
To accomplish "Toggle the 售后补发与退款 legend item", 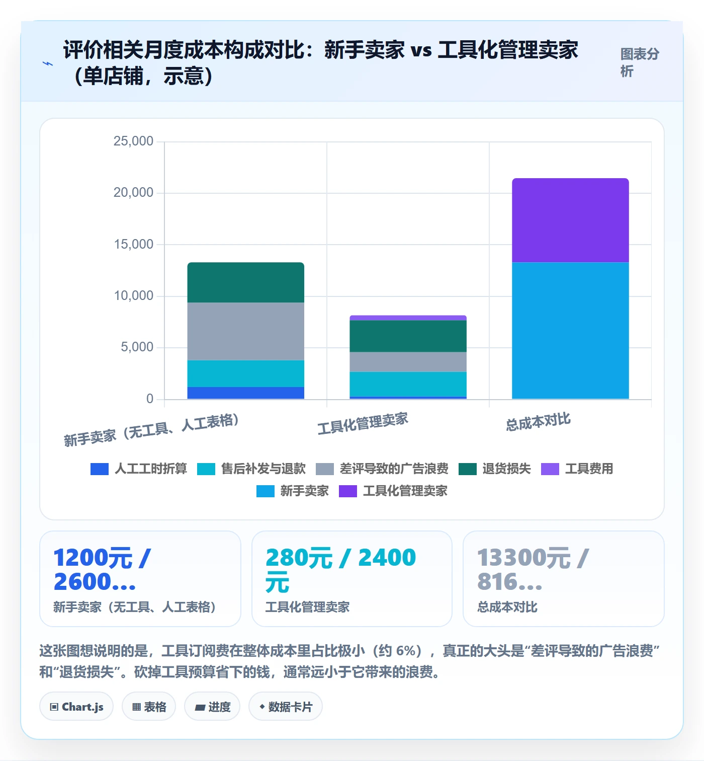I will pyautogui.click(x=251, y=469).
